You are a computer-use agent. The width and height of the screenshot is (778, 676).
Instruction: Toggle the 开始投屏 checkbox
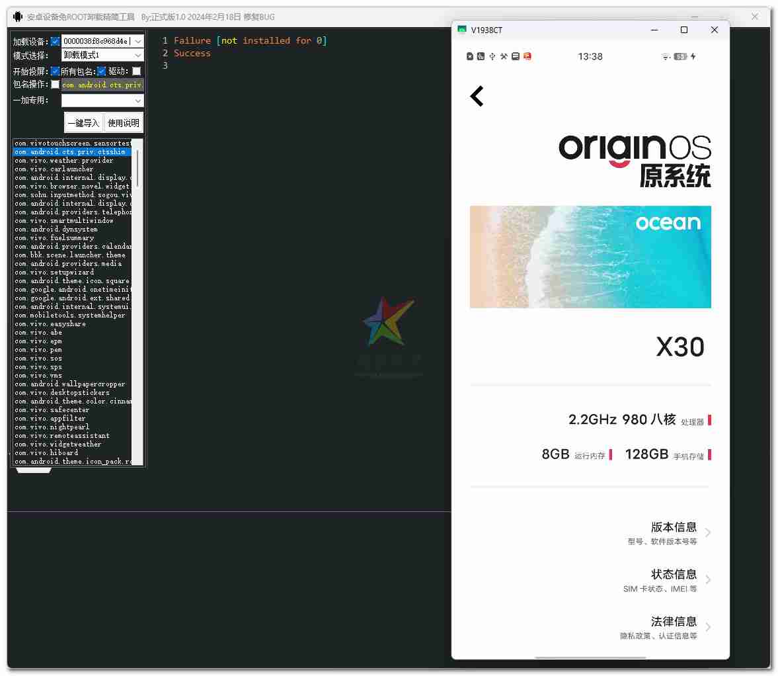point(55,71)
